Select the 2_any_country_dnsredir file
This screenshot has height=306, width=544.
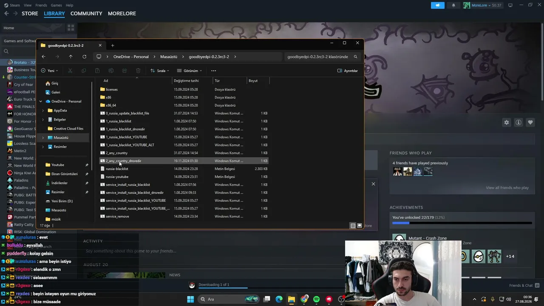pyautogui.click(x=184, y=161)
